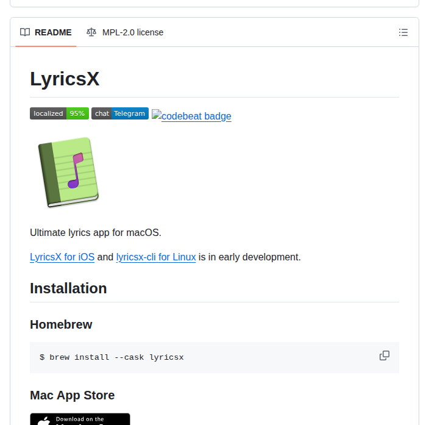The width and height of the screenshot is (429, 425).
Task: Click the Mac App Store heading
Action: [x=73, y=395]
